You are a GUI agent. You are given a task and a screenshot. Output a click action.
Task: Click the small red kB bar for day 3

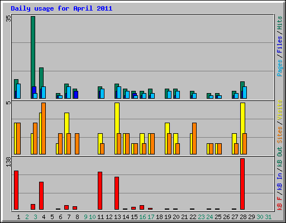coord(33,207)
